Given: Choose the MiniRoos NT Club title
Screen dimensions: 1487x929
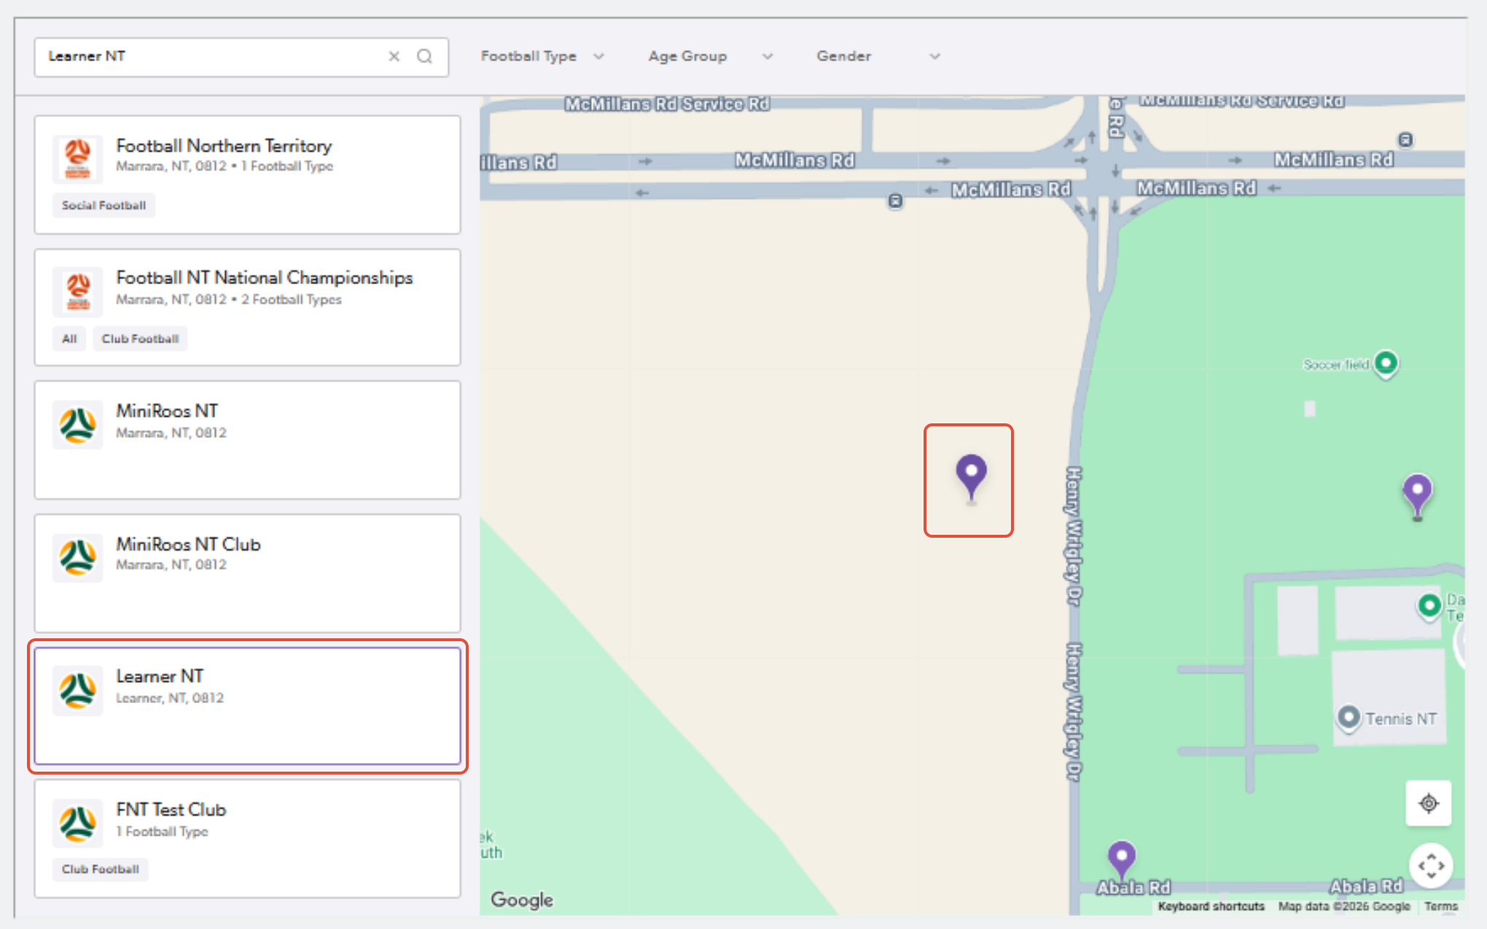Looking at the screenshot, I should [188, 544].
